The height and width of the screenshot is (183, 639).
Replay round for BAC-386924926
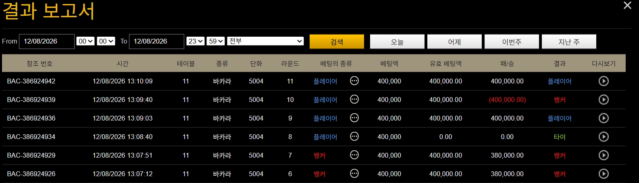pyautogui.click(x=603, y=174)
